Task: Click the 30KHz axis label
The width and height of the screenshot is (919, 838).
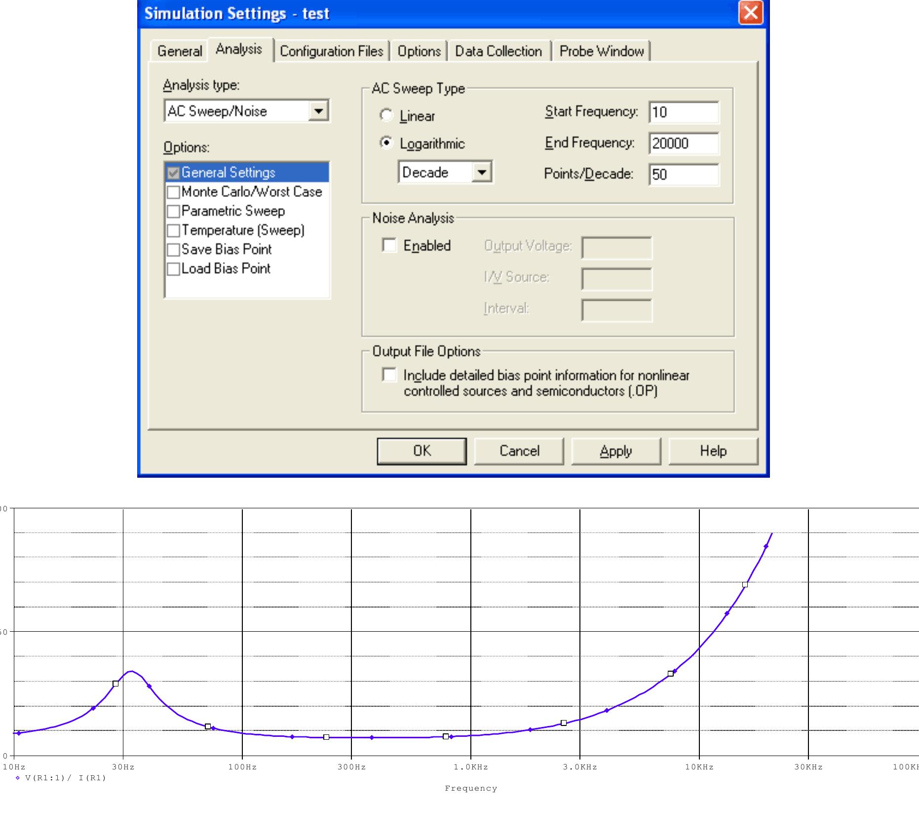Action: [x=808, y=766]
